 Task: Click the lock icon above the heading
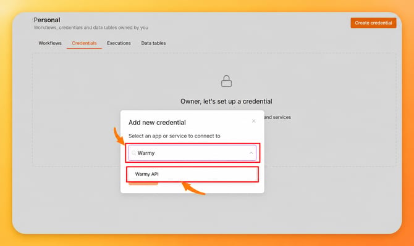(x=226, y=81)
